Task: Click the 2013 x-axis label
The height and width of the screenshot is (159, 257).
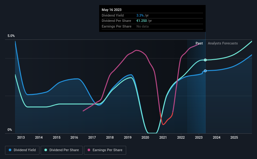Action: coord(21,137)
